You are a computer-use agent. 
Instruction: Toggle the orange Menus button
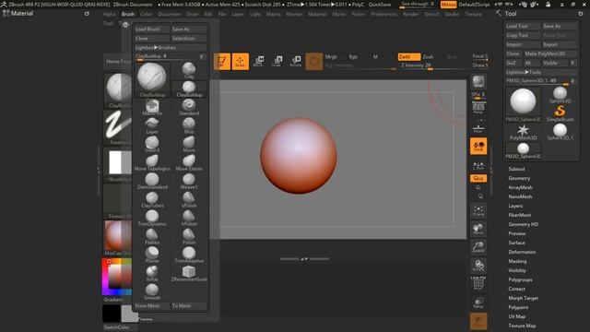[x=448, y=5]
